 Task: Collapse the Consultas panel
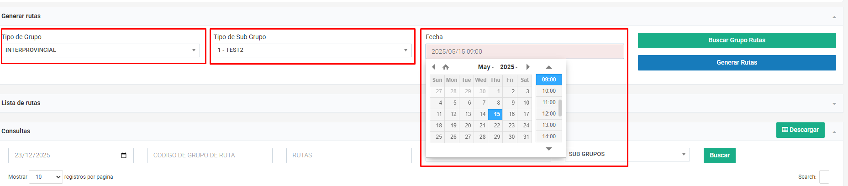click(x=834, y=132)
